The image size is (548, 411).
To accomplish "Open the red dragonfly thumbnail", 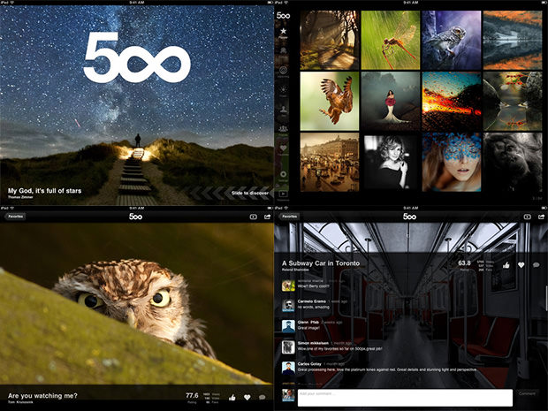I will (x=391, y=40).
